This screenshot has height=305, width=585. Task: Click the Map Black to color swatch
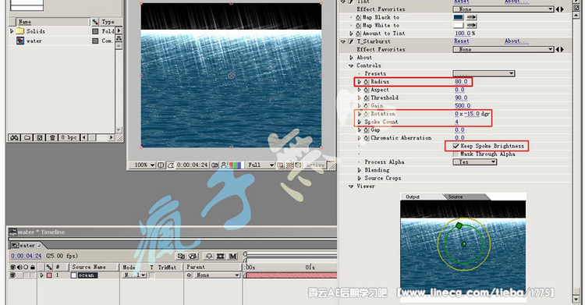[x=458, y=17]
